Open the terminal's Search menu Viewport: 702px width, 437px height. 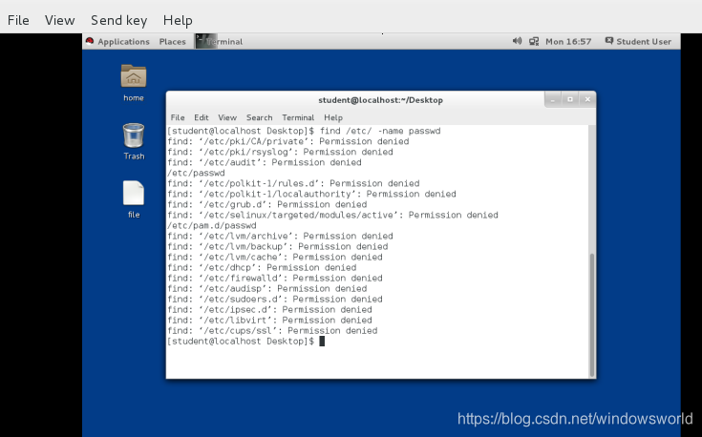tap(259, 117)
